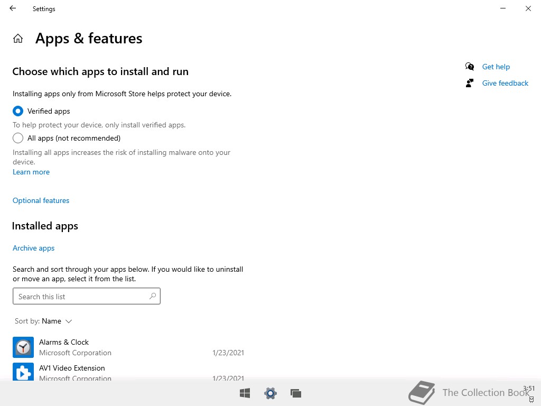Click the Give feedback person icon
Image resolution: width=541 pixels, height=406 pixels.
(x=470, y=83)
